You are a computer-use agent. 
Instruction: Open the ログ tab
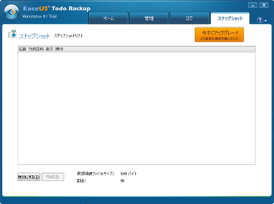tap(189, 18)
